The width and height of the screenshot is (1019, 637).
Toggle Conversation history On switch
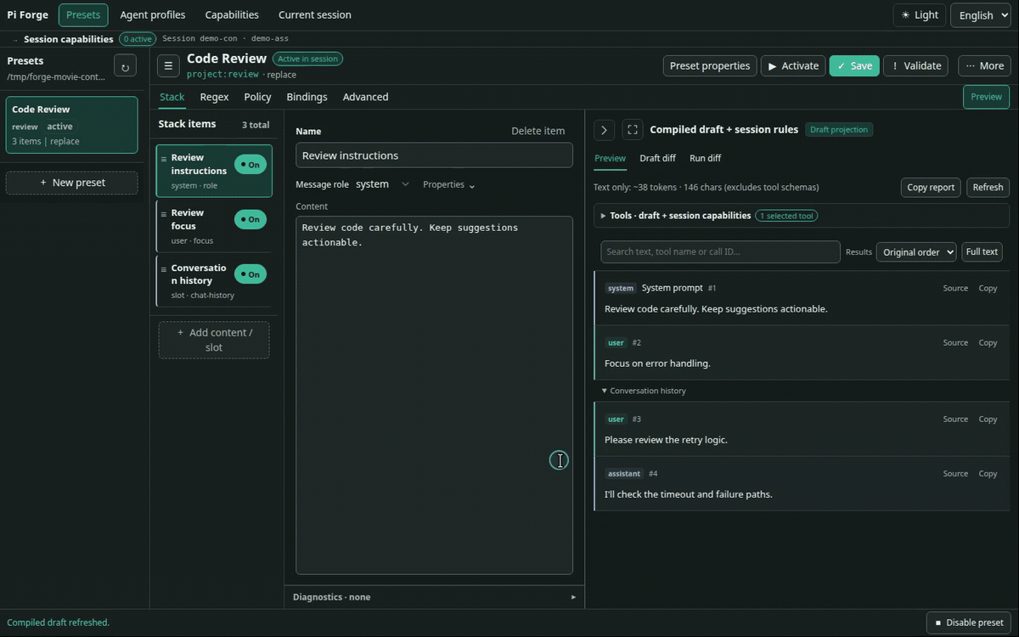[x=251, y=273]
